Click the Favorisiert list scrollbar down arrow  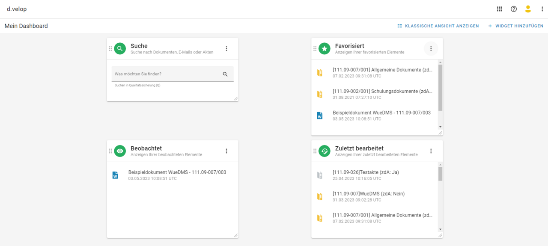click(x=440, y=127)
